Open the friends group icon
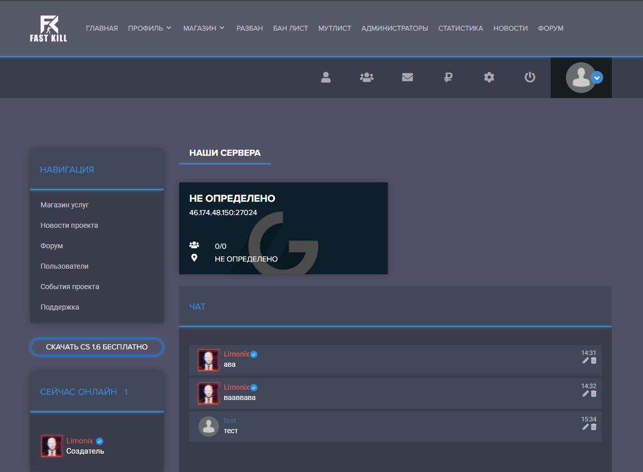Viewport: 643px width, 472px height. point(366,78)
